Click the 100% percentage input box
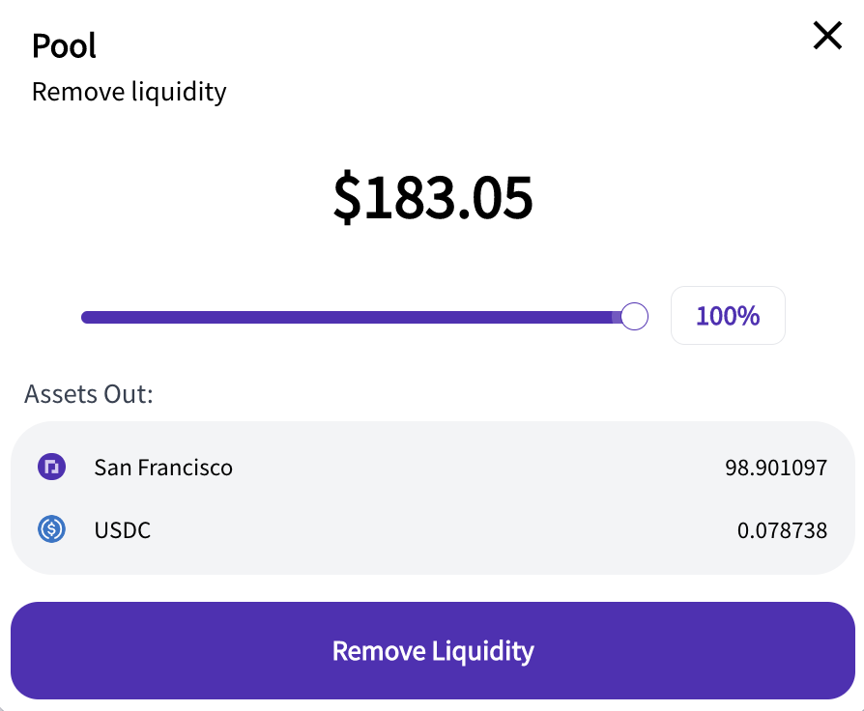864x711 pixels. (728, 316)
